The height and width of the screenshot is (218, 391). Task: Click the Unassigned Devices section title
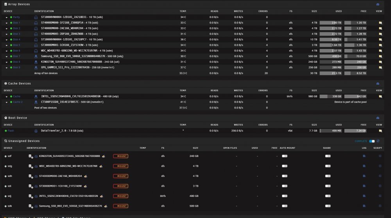click(24, 141)
